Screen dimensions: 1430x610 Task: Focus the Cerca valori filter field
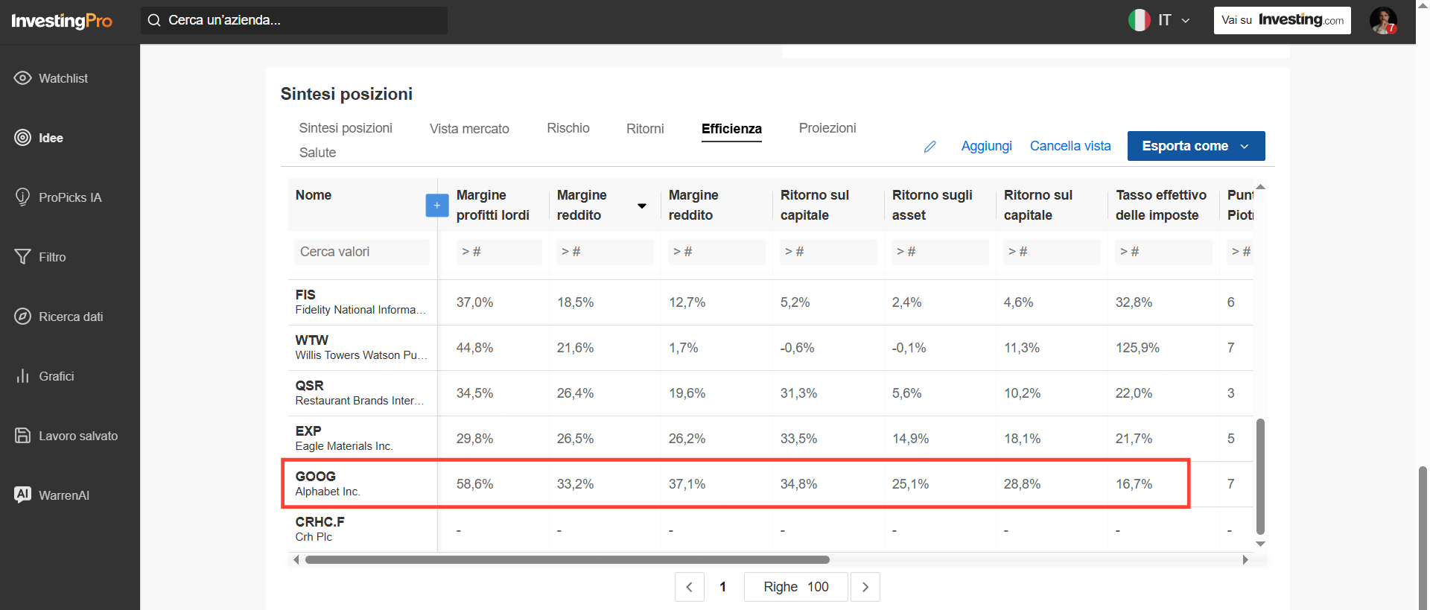point(362,252)
